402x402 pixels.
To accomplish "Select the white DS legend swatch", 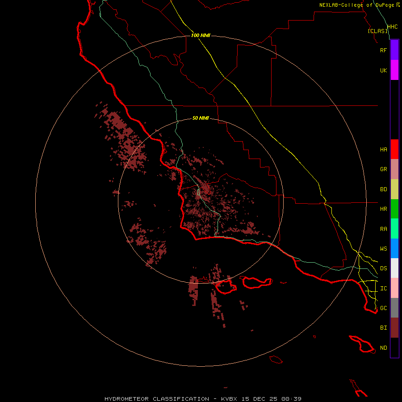I will tap(394, 268).
